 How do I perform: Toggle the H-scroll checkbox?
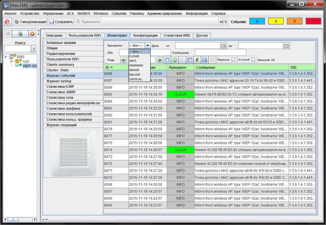pyautogui.click(x=253, y=60)
